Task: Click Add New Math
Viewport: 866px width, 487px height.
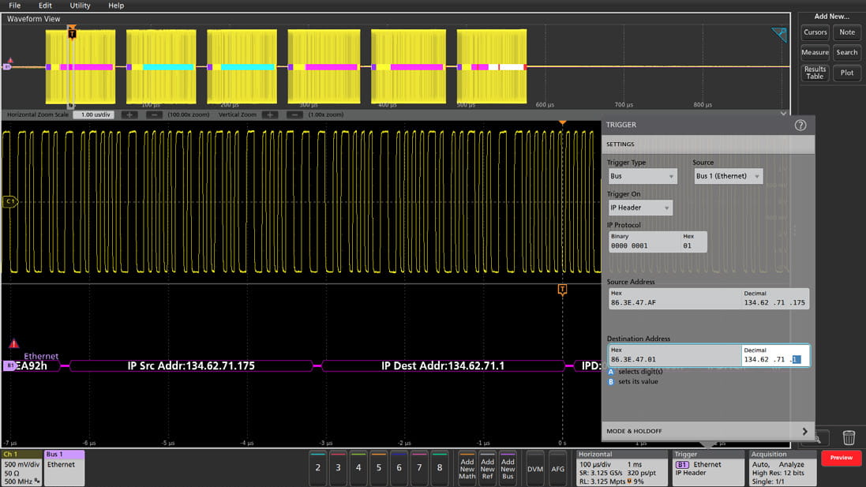Action: [x=467, y=468]
